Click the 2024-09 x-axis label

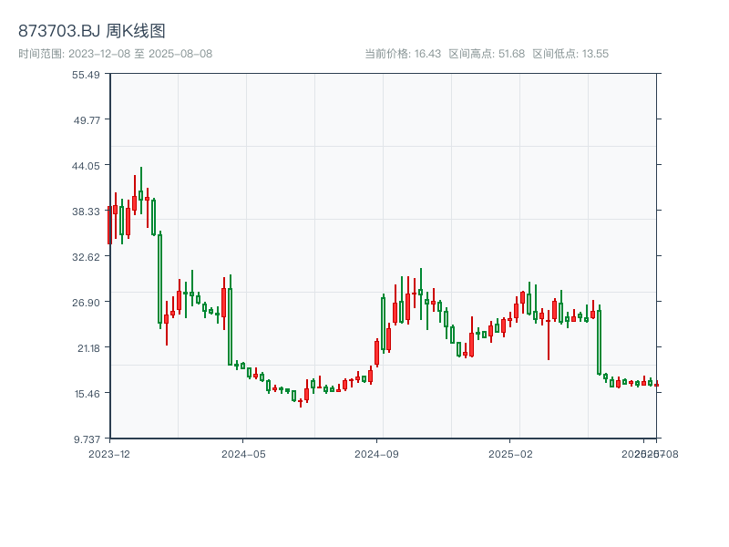pyautogui.click(x=376, y=454)
